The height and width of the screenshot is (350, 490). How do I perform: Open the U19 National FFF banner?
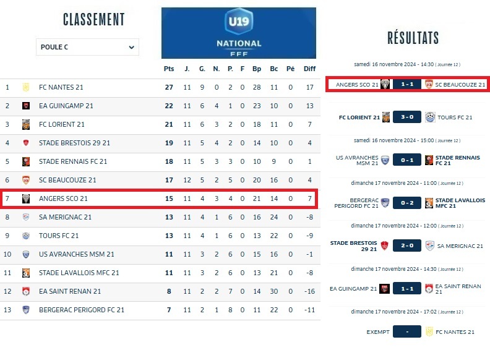(x=238, y=33)
